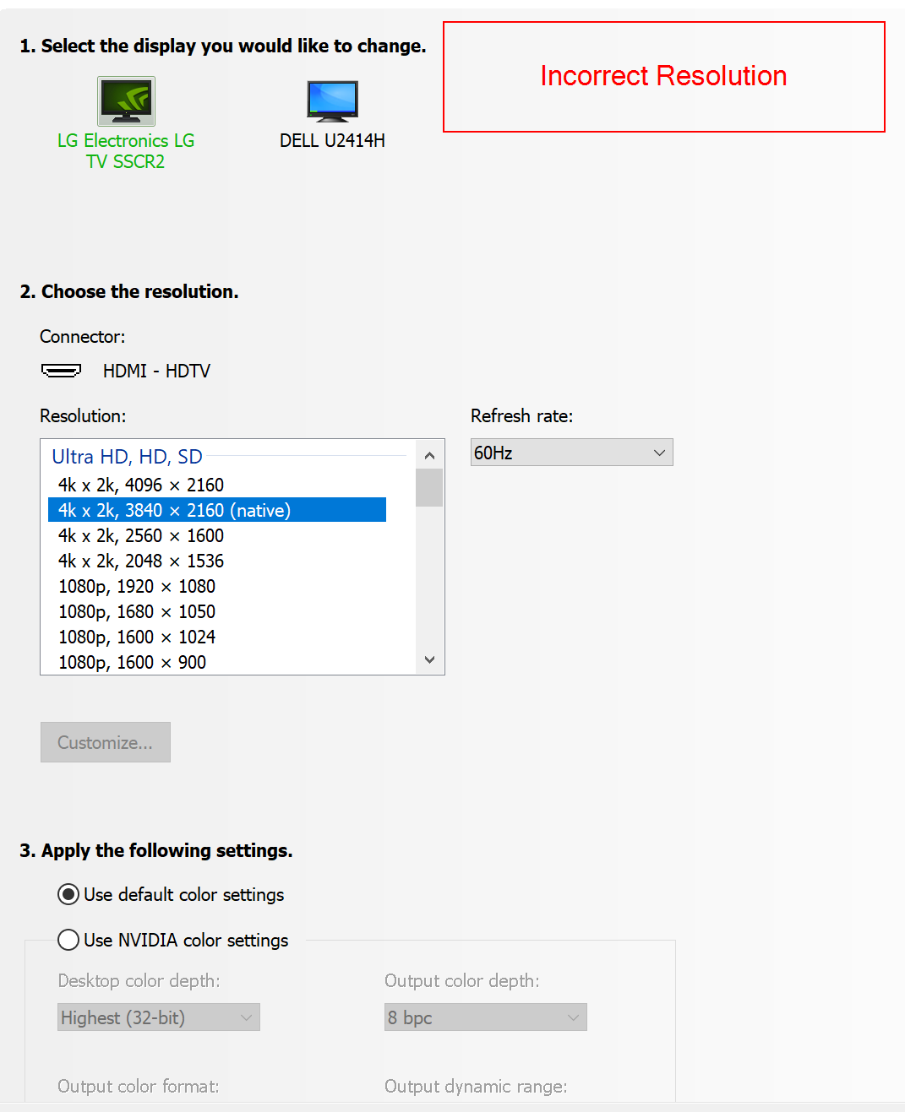Enable Use default color settings
Screen dimensions: 905x1112
(x=68, y=894)
